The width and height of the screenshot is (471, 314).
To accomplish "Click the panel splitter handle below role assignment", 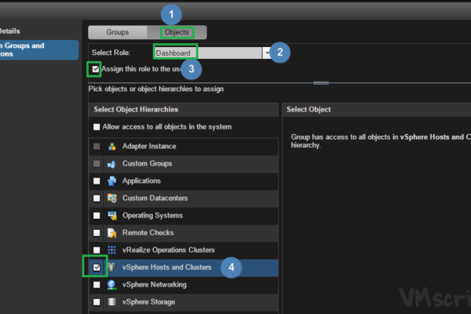I will tap(321, 82).
